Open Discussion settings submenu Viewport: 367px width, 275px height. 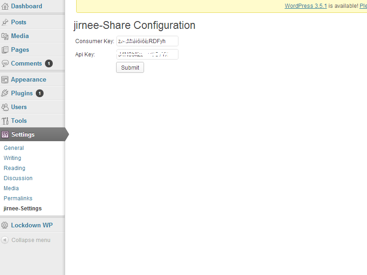(18, 178)
